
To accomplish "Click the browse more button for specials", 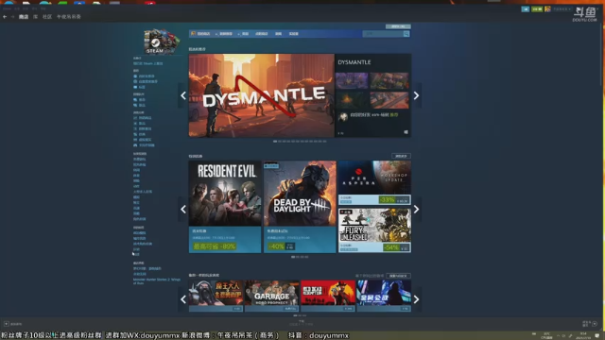I will point(401,156).
